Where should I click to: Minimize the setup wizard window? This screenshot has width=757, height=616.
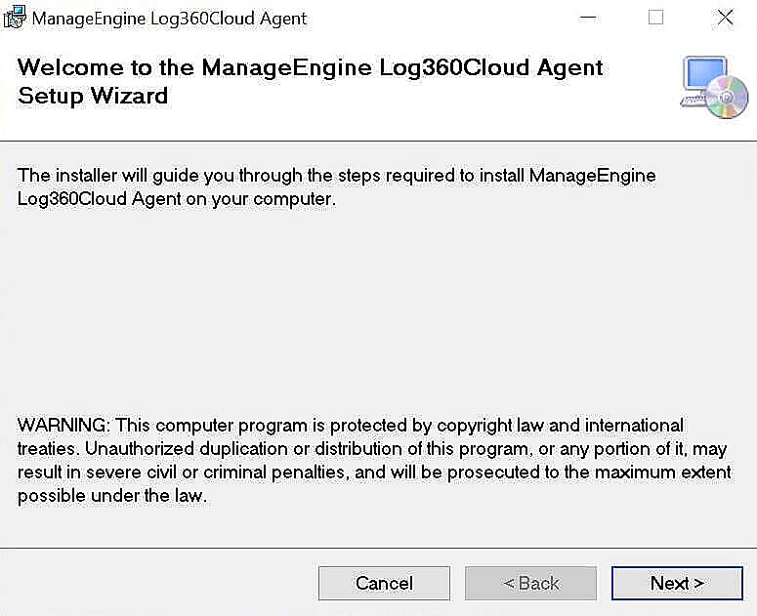(588, 18)
